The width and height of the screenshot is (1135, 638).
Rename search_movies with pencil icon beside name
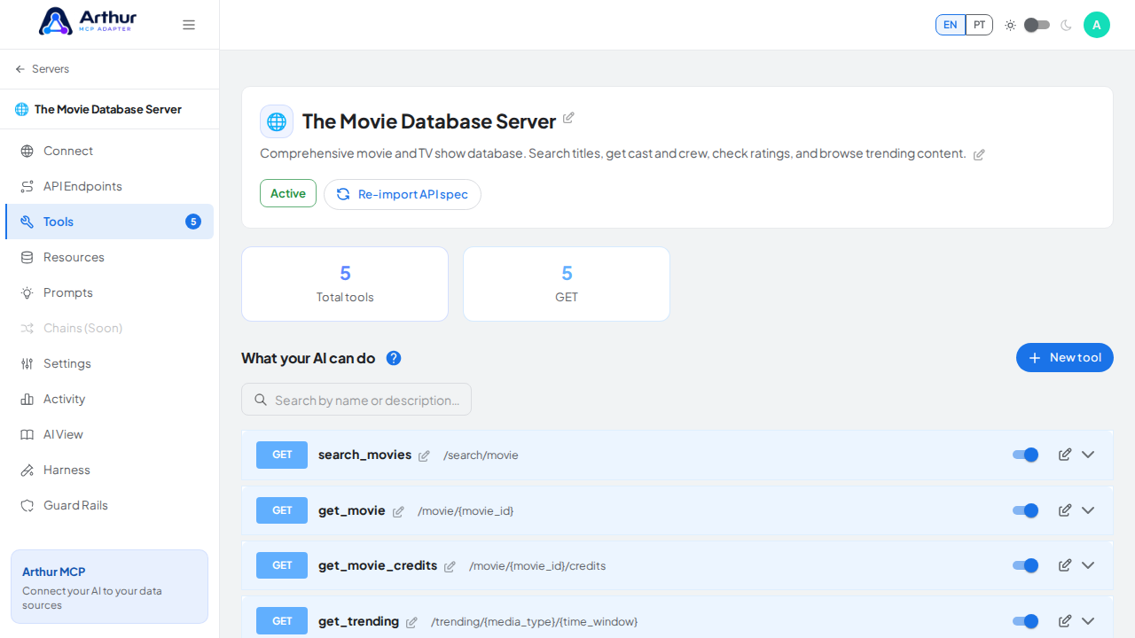click(x=424, y=455)
